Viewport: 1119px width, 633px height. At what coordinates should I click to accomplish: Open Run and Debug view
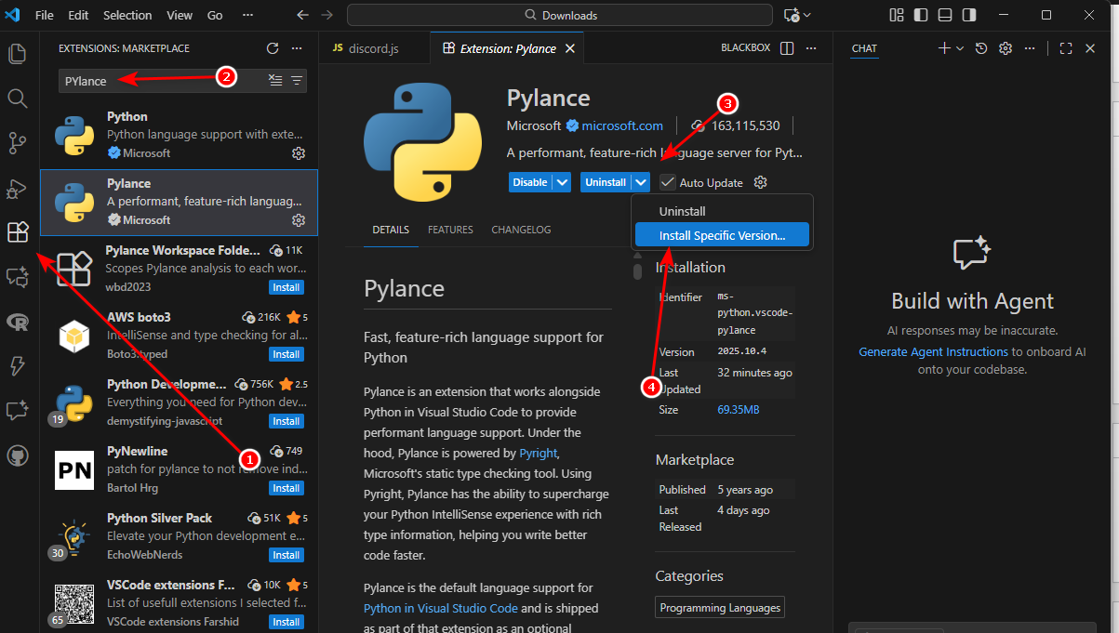pos(17,188)
